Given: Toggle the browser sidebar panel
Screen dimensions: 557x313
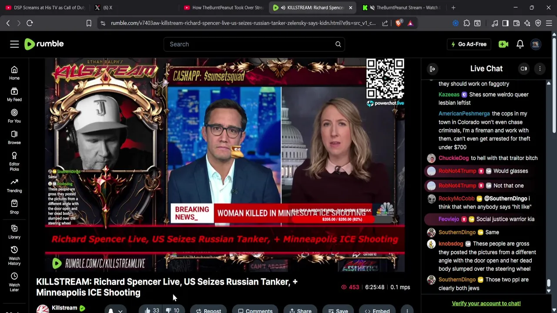Looking at the screenshot, I should (505, 23).
